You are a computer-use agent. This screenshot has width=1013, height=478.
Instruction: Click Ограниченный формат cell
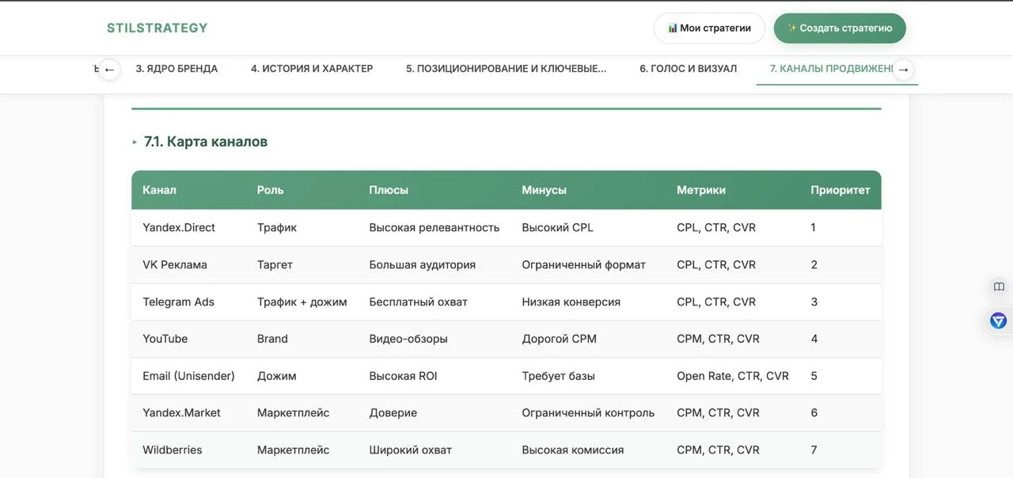(x=584, y=265)
